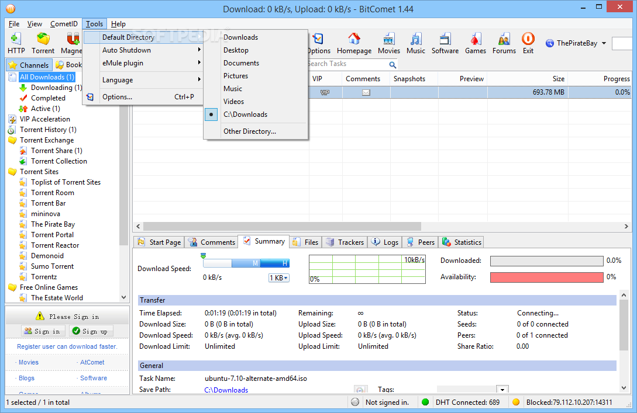The height and width of the screenshot is (413, 637).
Task: Click the not-signed-in status bar icon
Action: pyautogui.click(x=355, y=402)
